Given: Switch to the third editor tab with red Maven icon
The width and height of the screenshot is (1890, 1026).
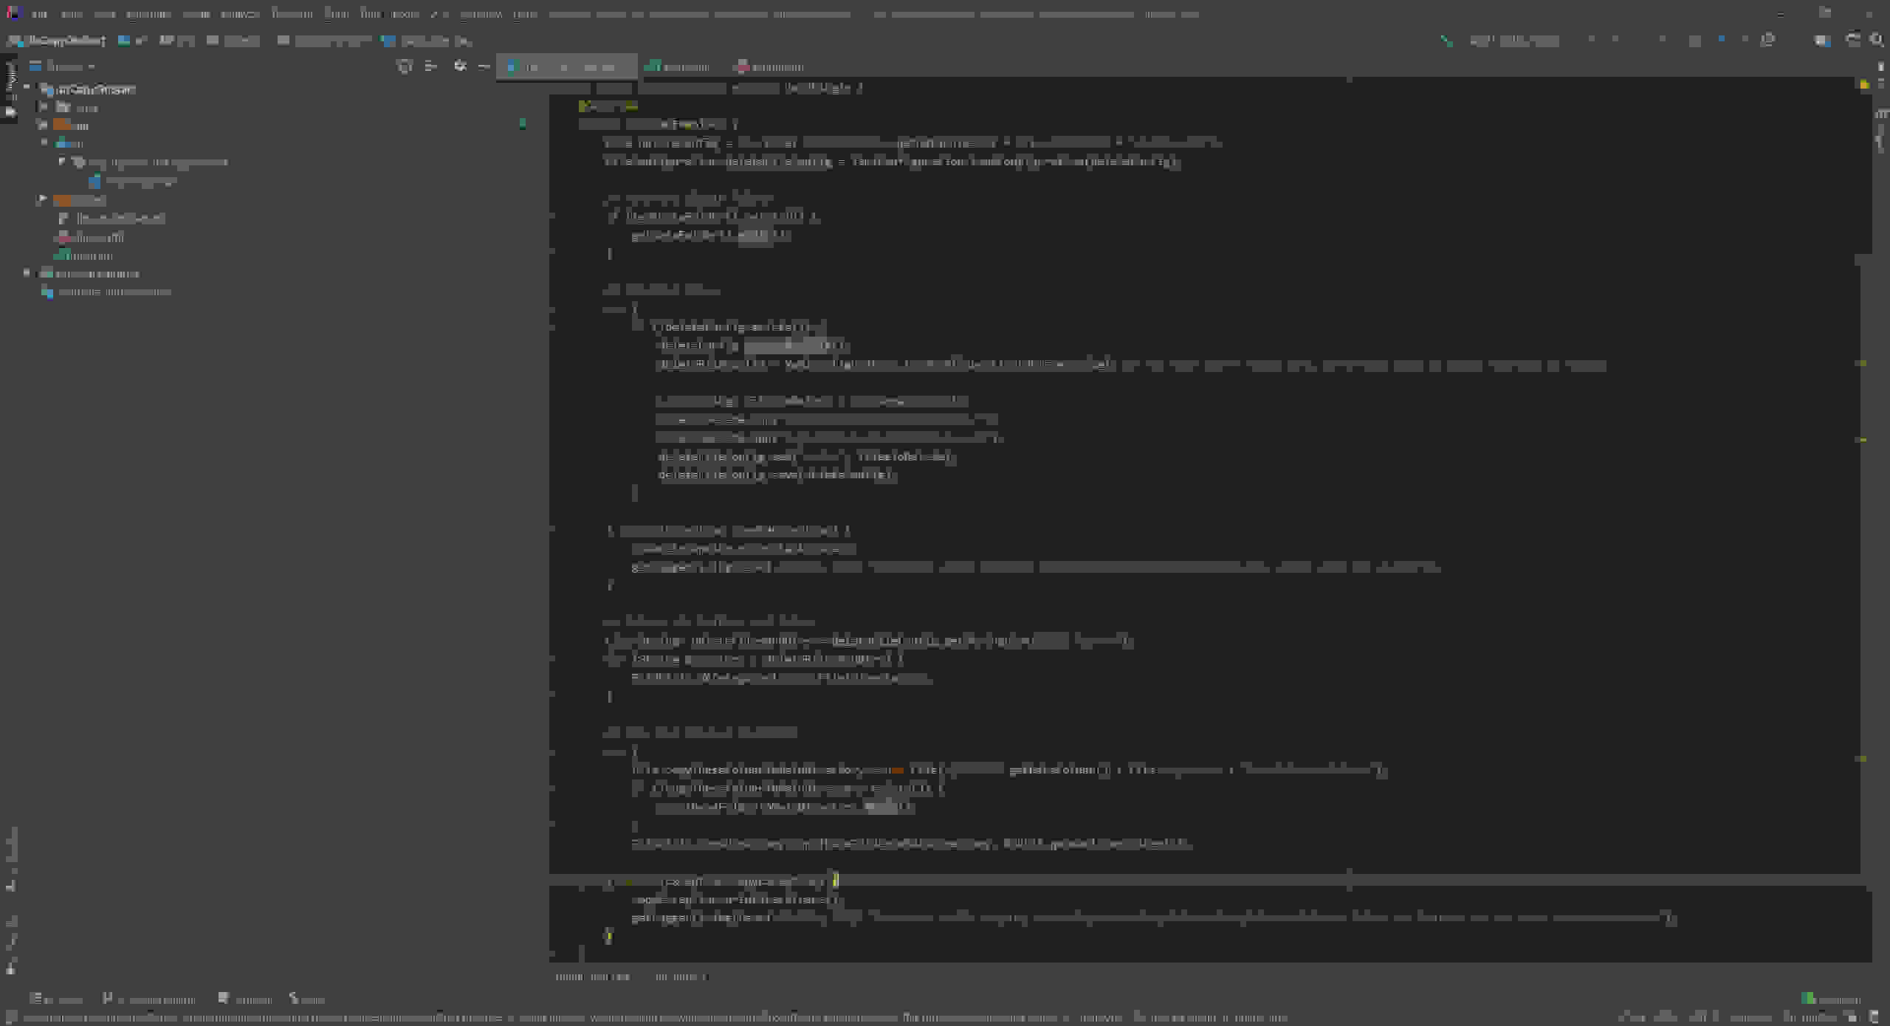Looking at the screenshot, I should click(770, 67).
